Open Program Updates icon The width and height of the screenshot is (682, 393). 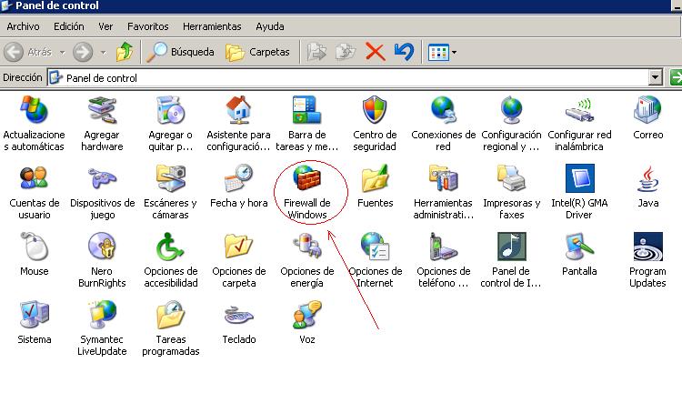tap(647, 247)
